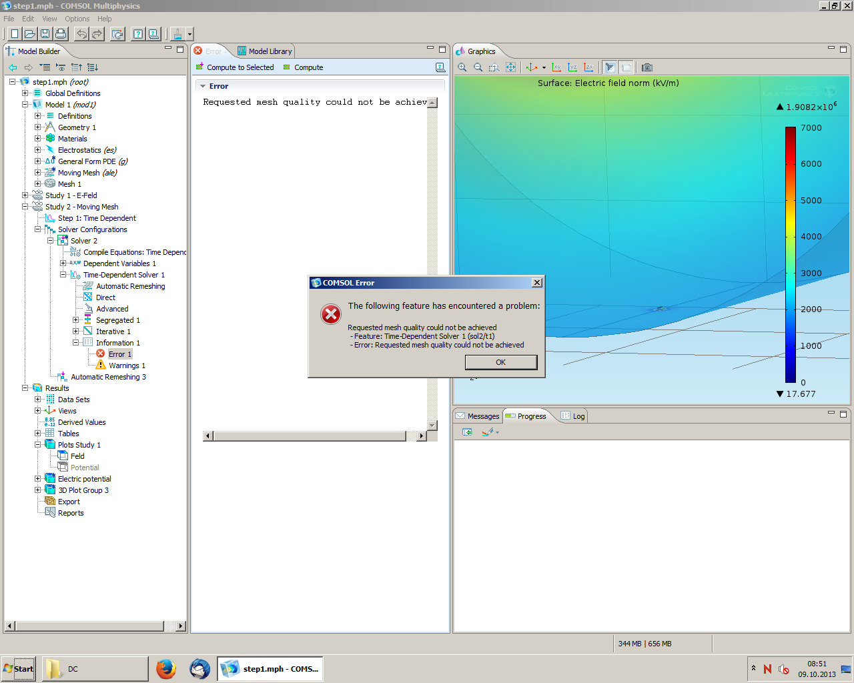The height and width of the screenshot is (683, 854).
Task: Switch Graphics to YZ view
Action: [x=572, y=67]
